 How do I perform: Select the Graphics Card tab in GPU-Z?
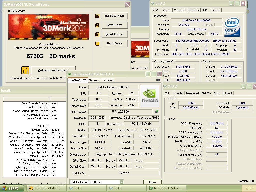pyautogui.click(x=78, y=80)
